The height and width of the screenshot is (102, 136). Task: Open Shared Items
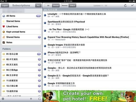pyautogui.click(x=21, y=37)
